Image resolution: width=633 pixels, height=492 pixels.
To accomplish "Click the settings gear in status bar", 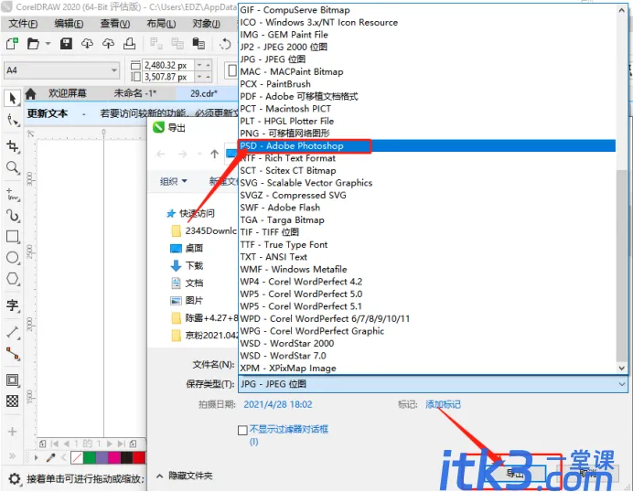I will coord(15,479).
